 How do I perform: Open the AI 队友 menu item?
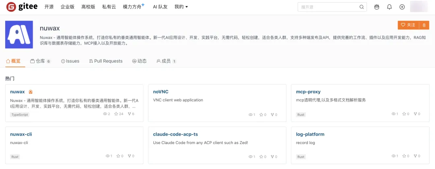click(x=160, y=7)
